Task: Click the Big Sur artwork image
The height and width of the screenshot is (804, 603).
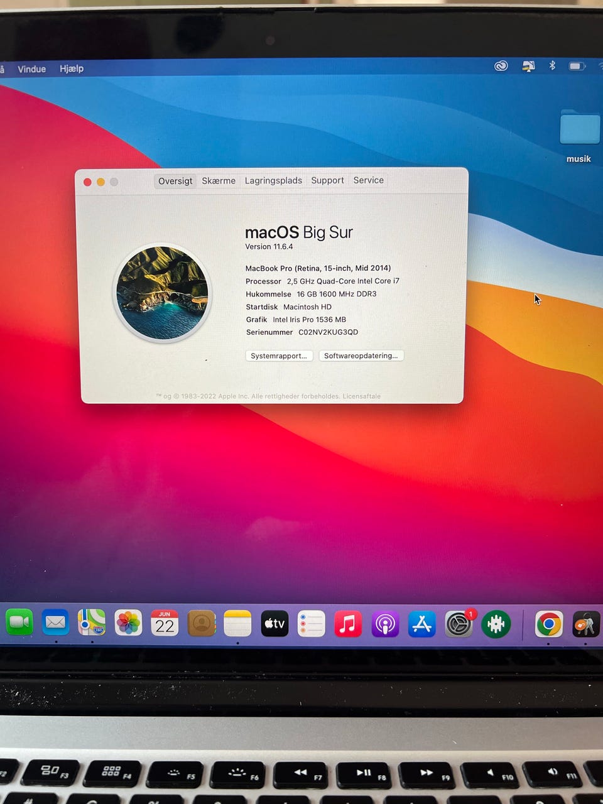Action: (x=162, y=293)
